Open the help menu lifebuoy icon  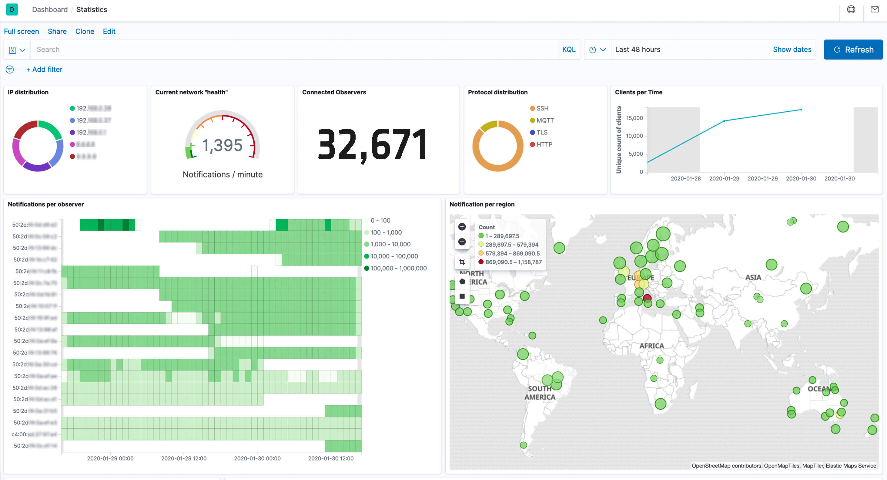point(851,10)
